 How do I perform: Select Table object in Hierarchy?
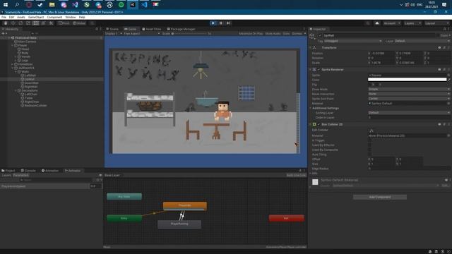[x=28, y=98]
